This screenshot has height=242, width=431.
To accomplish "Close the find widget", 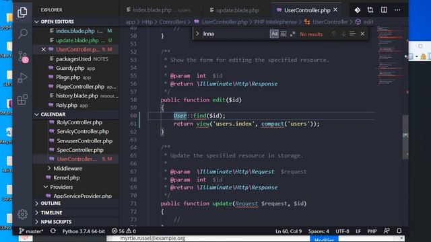I will tap(362, 34).
